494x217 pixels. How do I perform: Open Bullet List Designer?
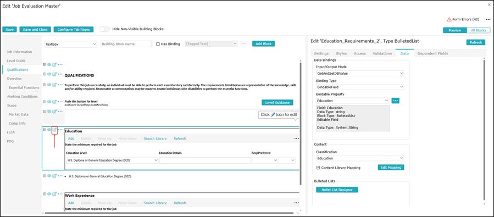pos(337,190)
